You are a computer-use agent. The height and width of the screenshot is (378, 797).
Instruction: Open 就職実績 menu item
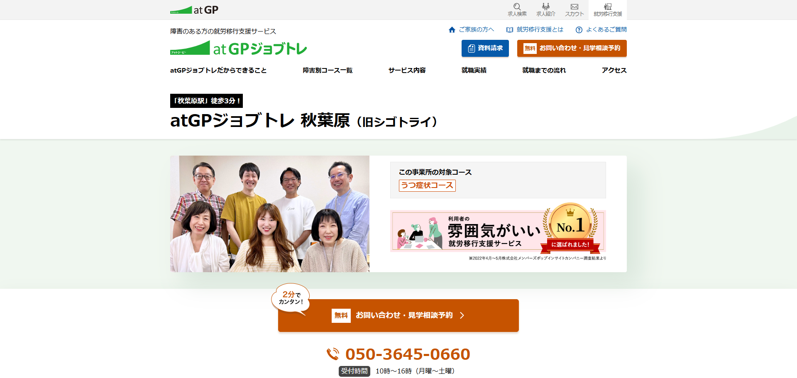[474, 70]
